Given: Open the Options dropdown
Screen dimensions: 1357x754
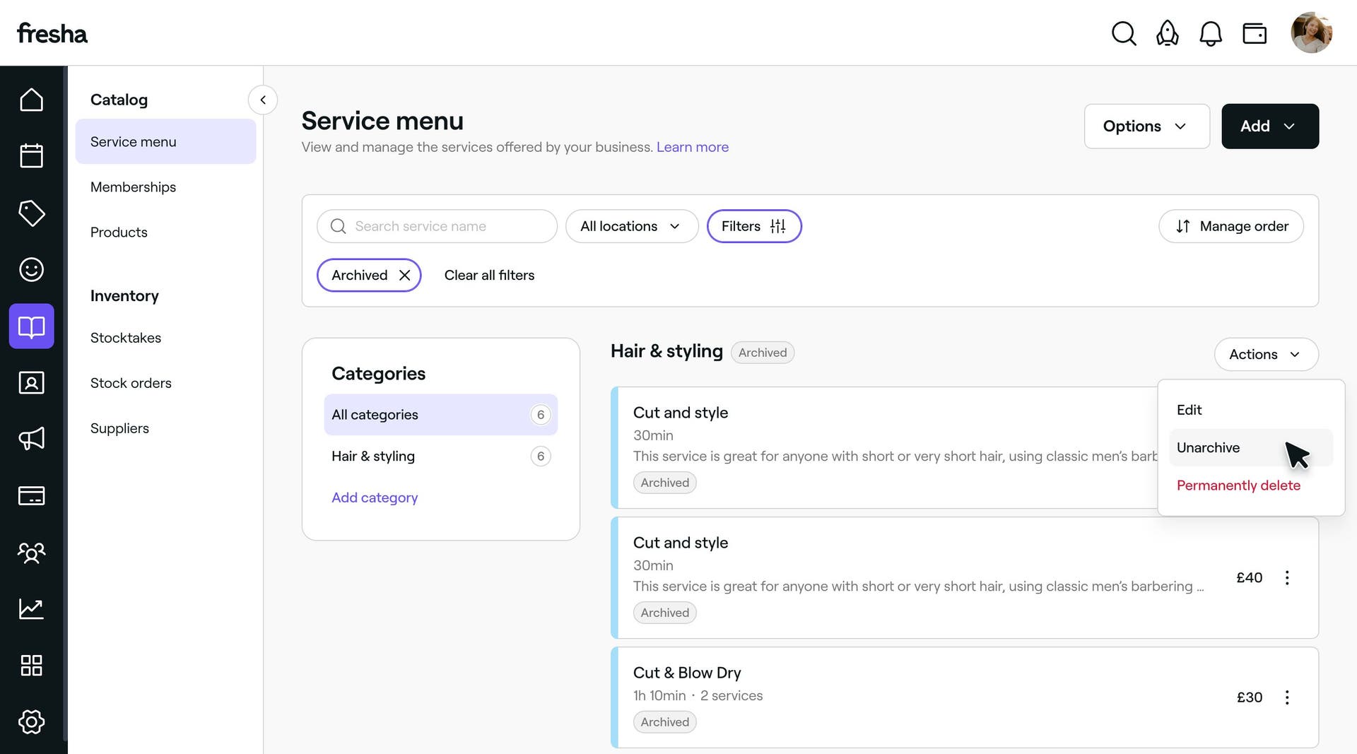Looking at the screenshot, I should coord(1146,126).
